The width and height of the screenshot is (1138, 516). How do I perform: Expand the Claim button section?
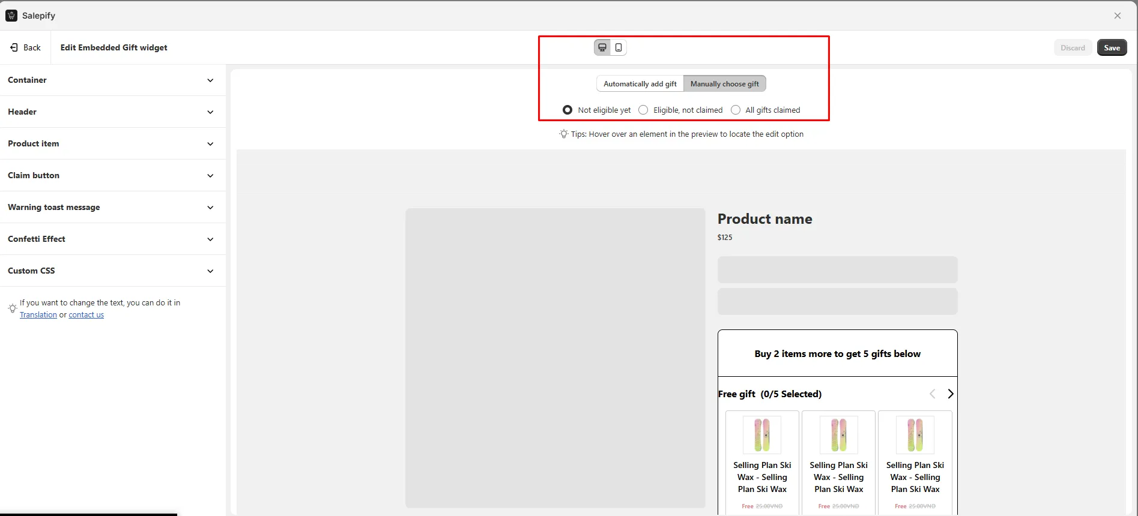(x=113, y=175)
